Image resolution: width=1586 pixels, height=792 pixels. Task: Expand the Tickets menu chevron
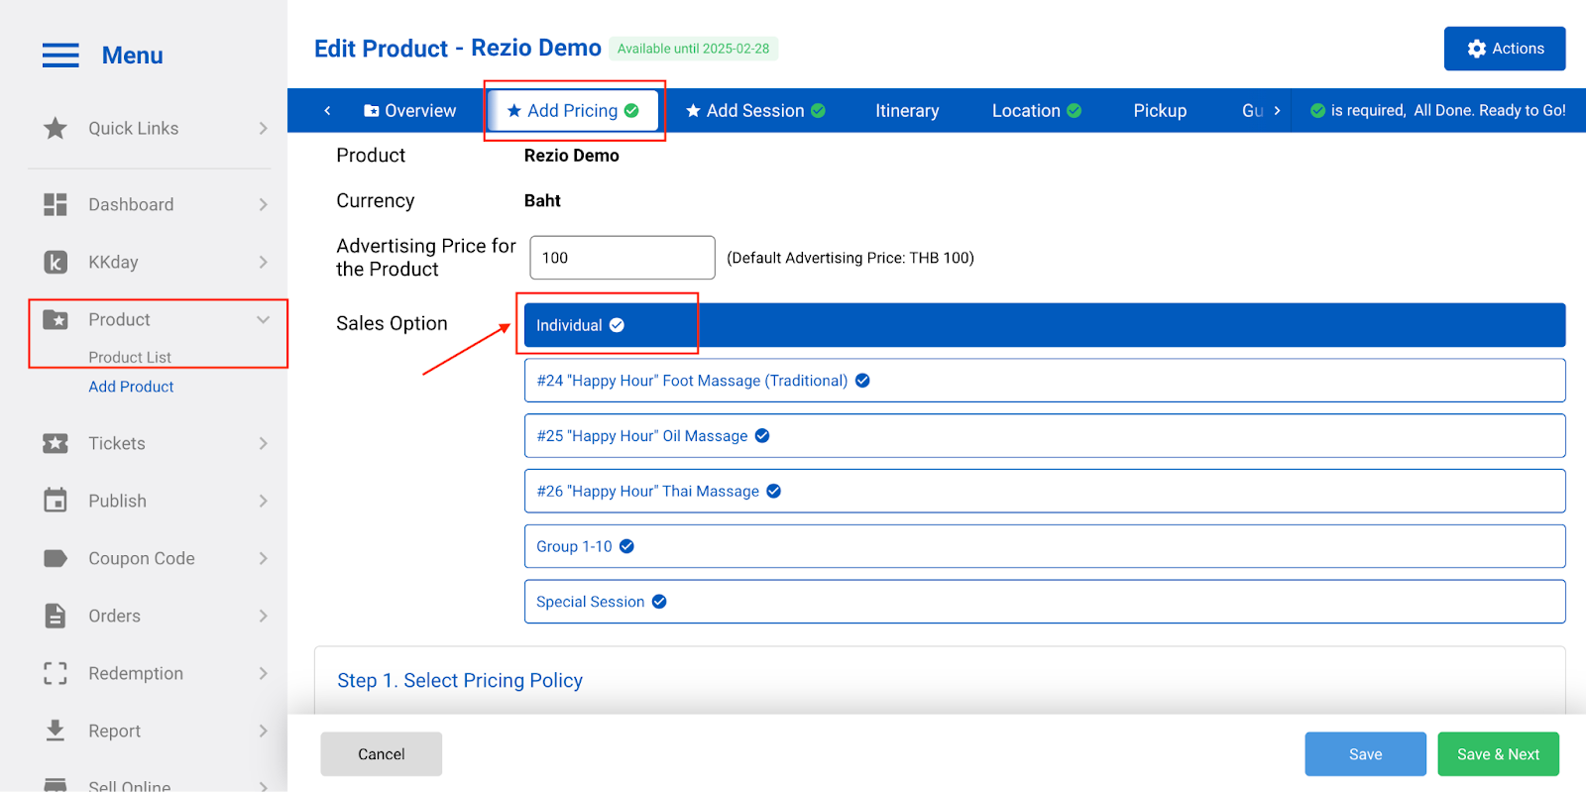pyautogui.click(x=263, y=443)
